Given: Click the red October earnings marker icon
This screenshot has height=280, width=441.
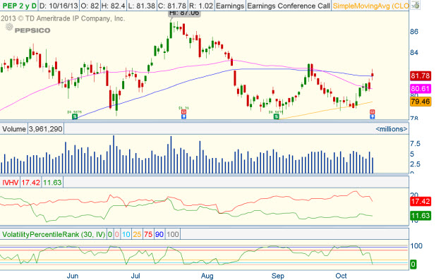Looking at the screenshot, I should click(372, 112).
